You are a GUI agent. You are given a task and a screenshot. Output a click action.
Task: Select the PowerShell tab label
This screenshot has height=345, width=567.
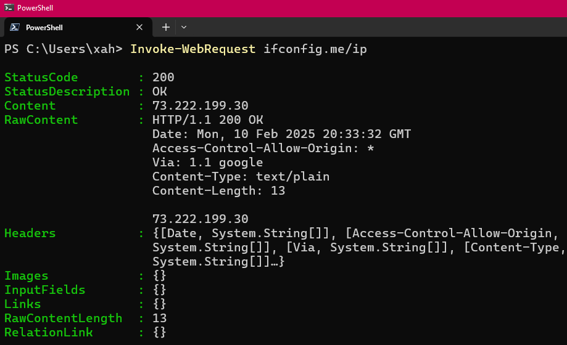[44, 28]
